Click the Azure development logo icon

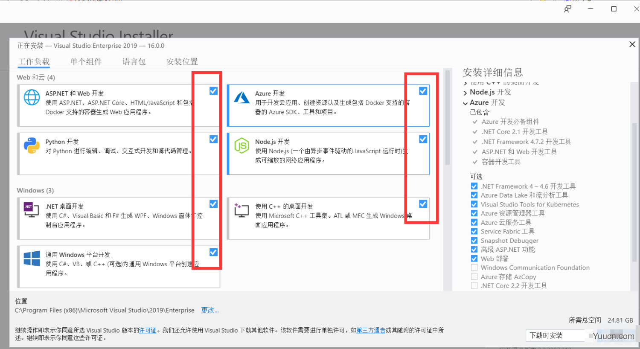(x=242, y=97)
